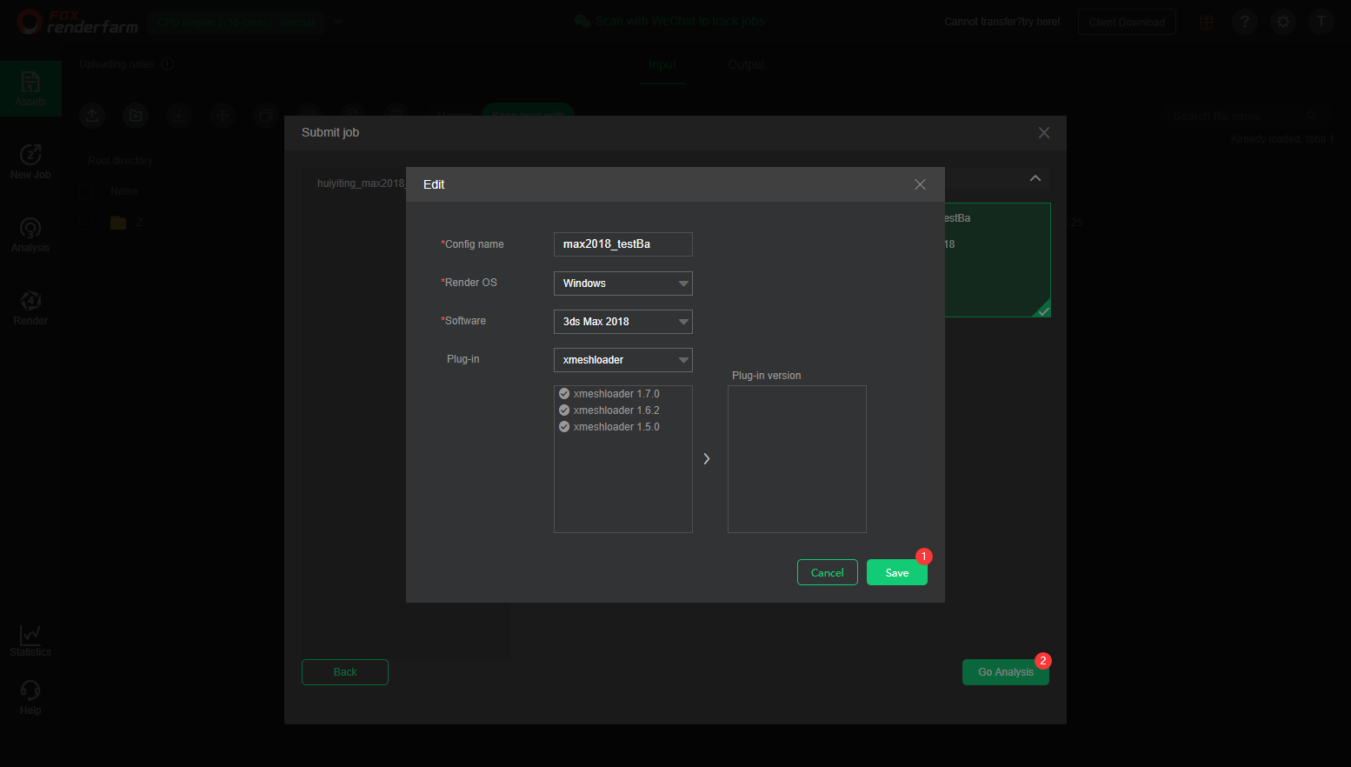Click the yellow folder icon for Z
This screenshot has width=1351, height=767.
pyautogui.click(x=118, y=223)
